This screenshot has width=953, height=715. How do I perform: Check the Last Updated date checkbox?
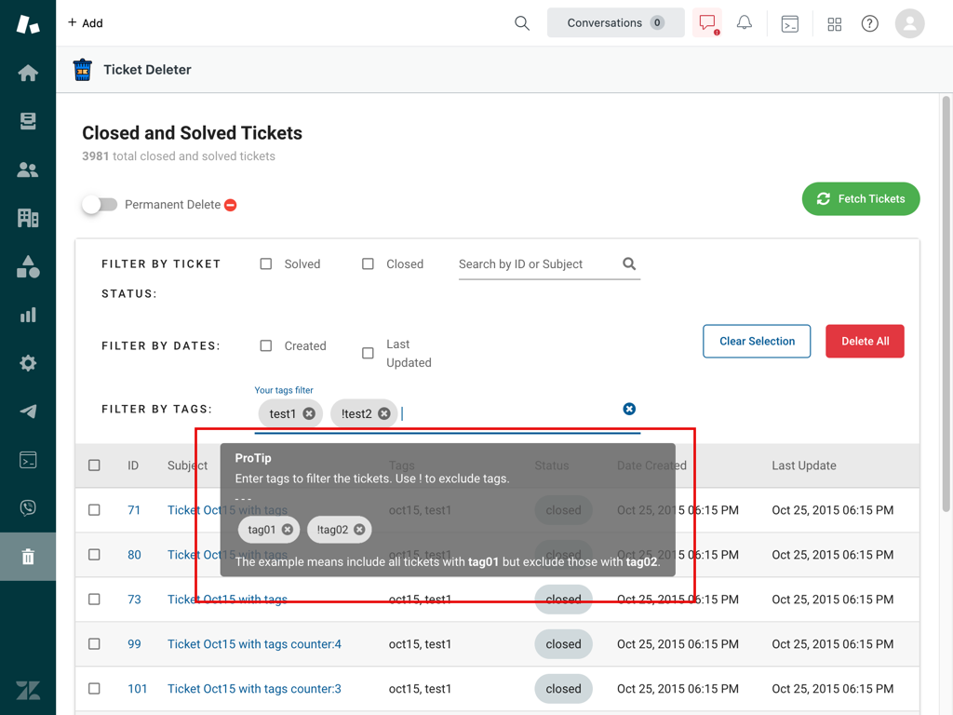[368, 353]
